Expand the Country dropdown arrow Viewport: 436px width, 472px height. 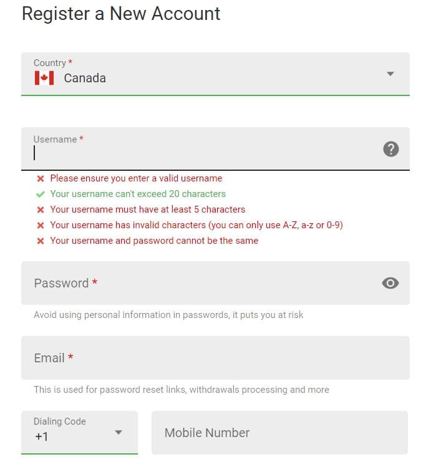click(x=390, y=74)
